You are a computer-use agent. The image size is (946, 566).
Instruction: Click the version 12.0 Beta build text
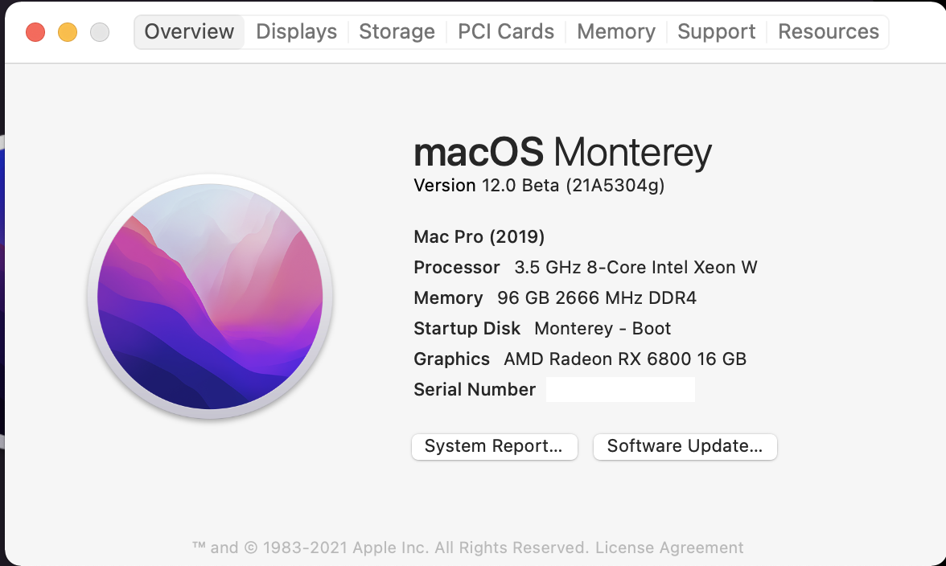pyautogui.click(x=539, y=186)
